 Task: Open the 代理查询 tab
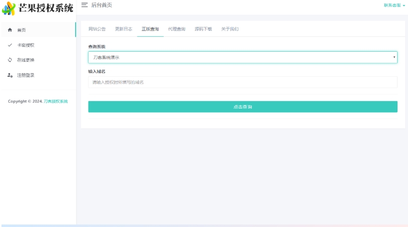coord(177,29)
